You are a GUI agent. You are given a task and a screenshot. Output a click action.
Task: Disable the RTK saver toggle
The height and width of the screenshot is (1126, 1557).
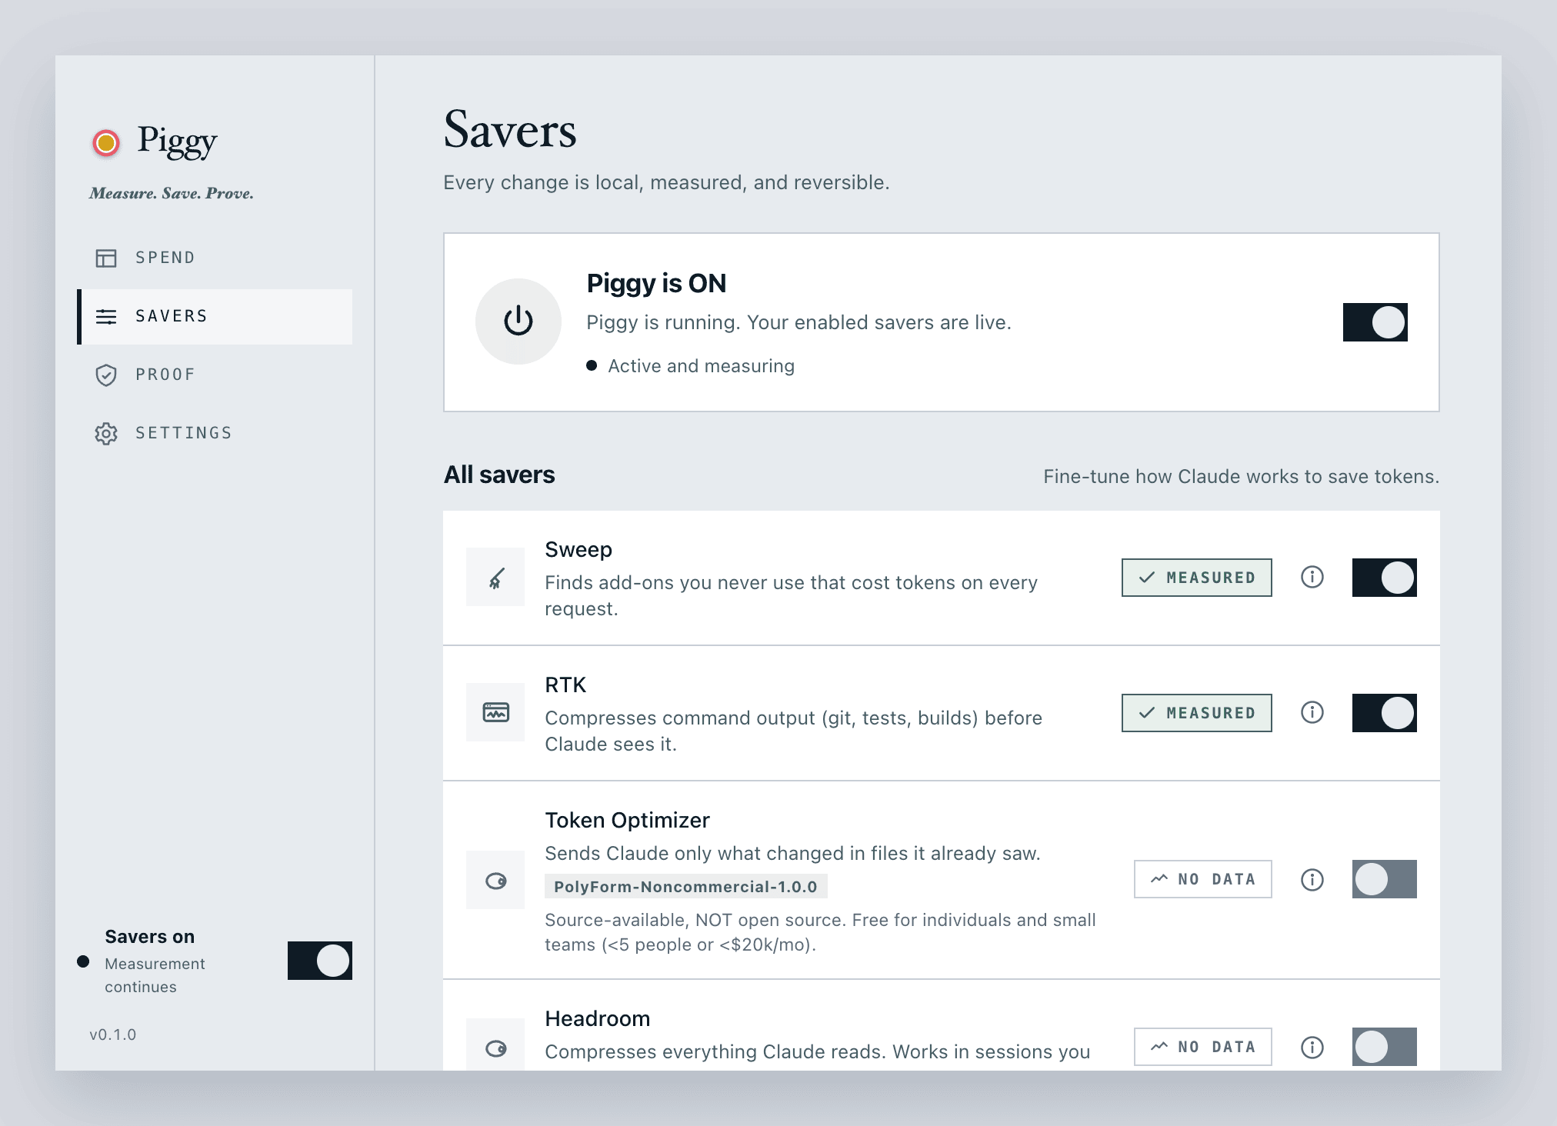coord(1385,713)
